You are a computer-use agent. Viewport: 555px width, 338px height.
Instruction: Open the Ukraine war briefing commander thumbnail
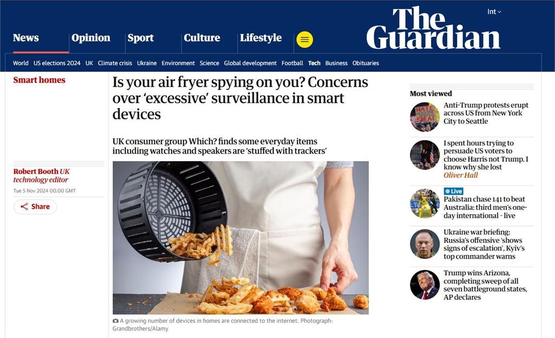click(x=425, y=244)
